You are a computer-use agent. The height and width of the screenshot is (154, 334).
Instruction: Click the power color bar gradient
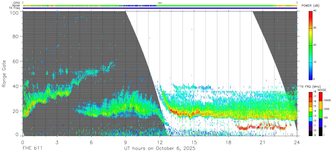coord(311,45)
